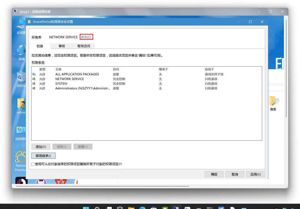
Task: Select the 权限 tab
Action: tap(40, 46)
